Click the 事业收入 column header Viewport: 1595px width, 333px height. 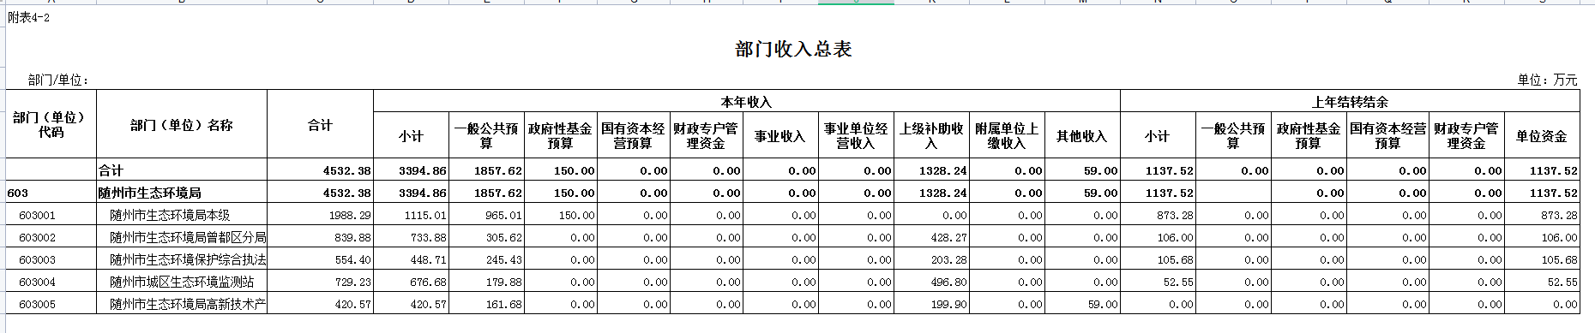(779, 135)
